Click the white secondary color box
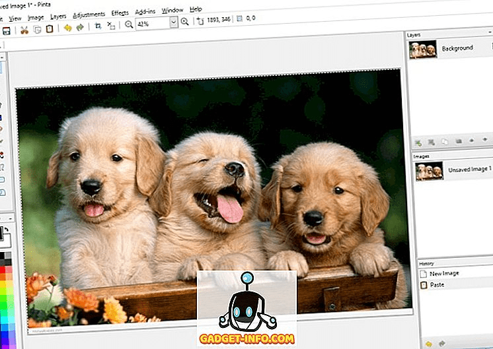This screenshot has height=349, width=493. pos(7,241)
